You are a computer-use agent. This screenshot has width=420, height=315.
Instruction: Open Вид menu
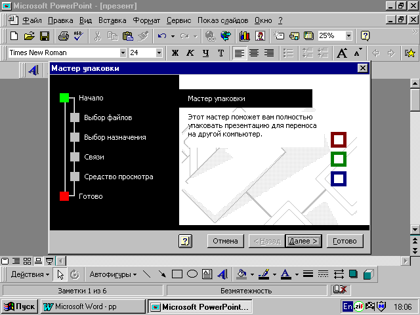tap(85, 20)
